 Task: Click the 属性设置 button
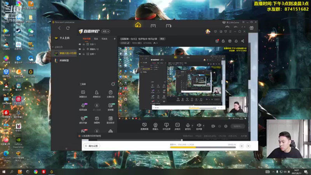[91, 146]
